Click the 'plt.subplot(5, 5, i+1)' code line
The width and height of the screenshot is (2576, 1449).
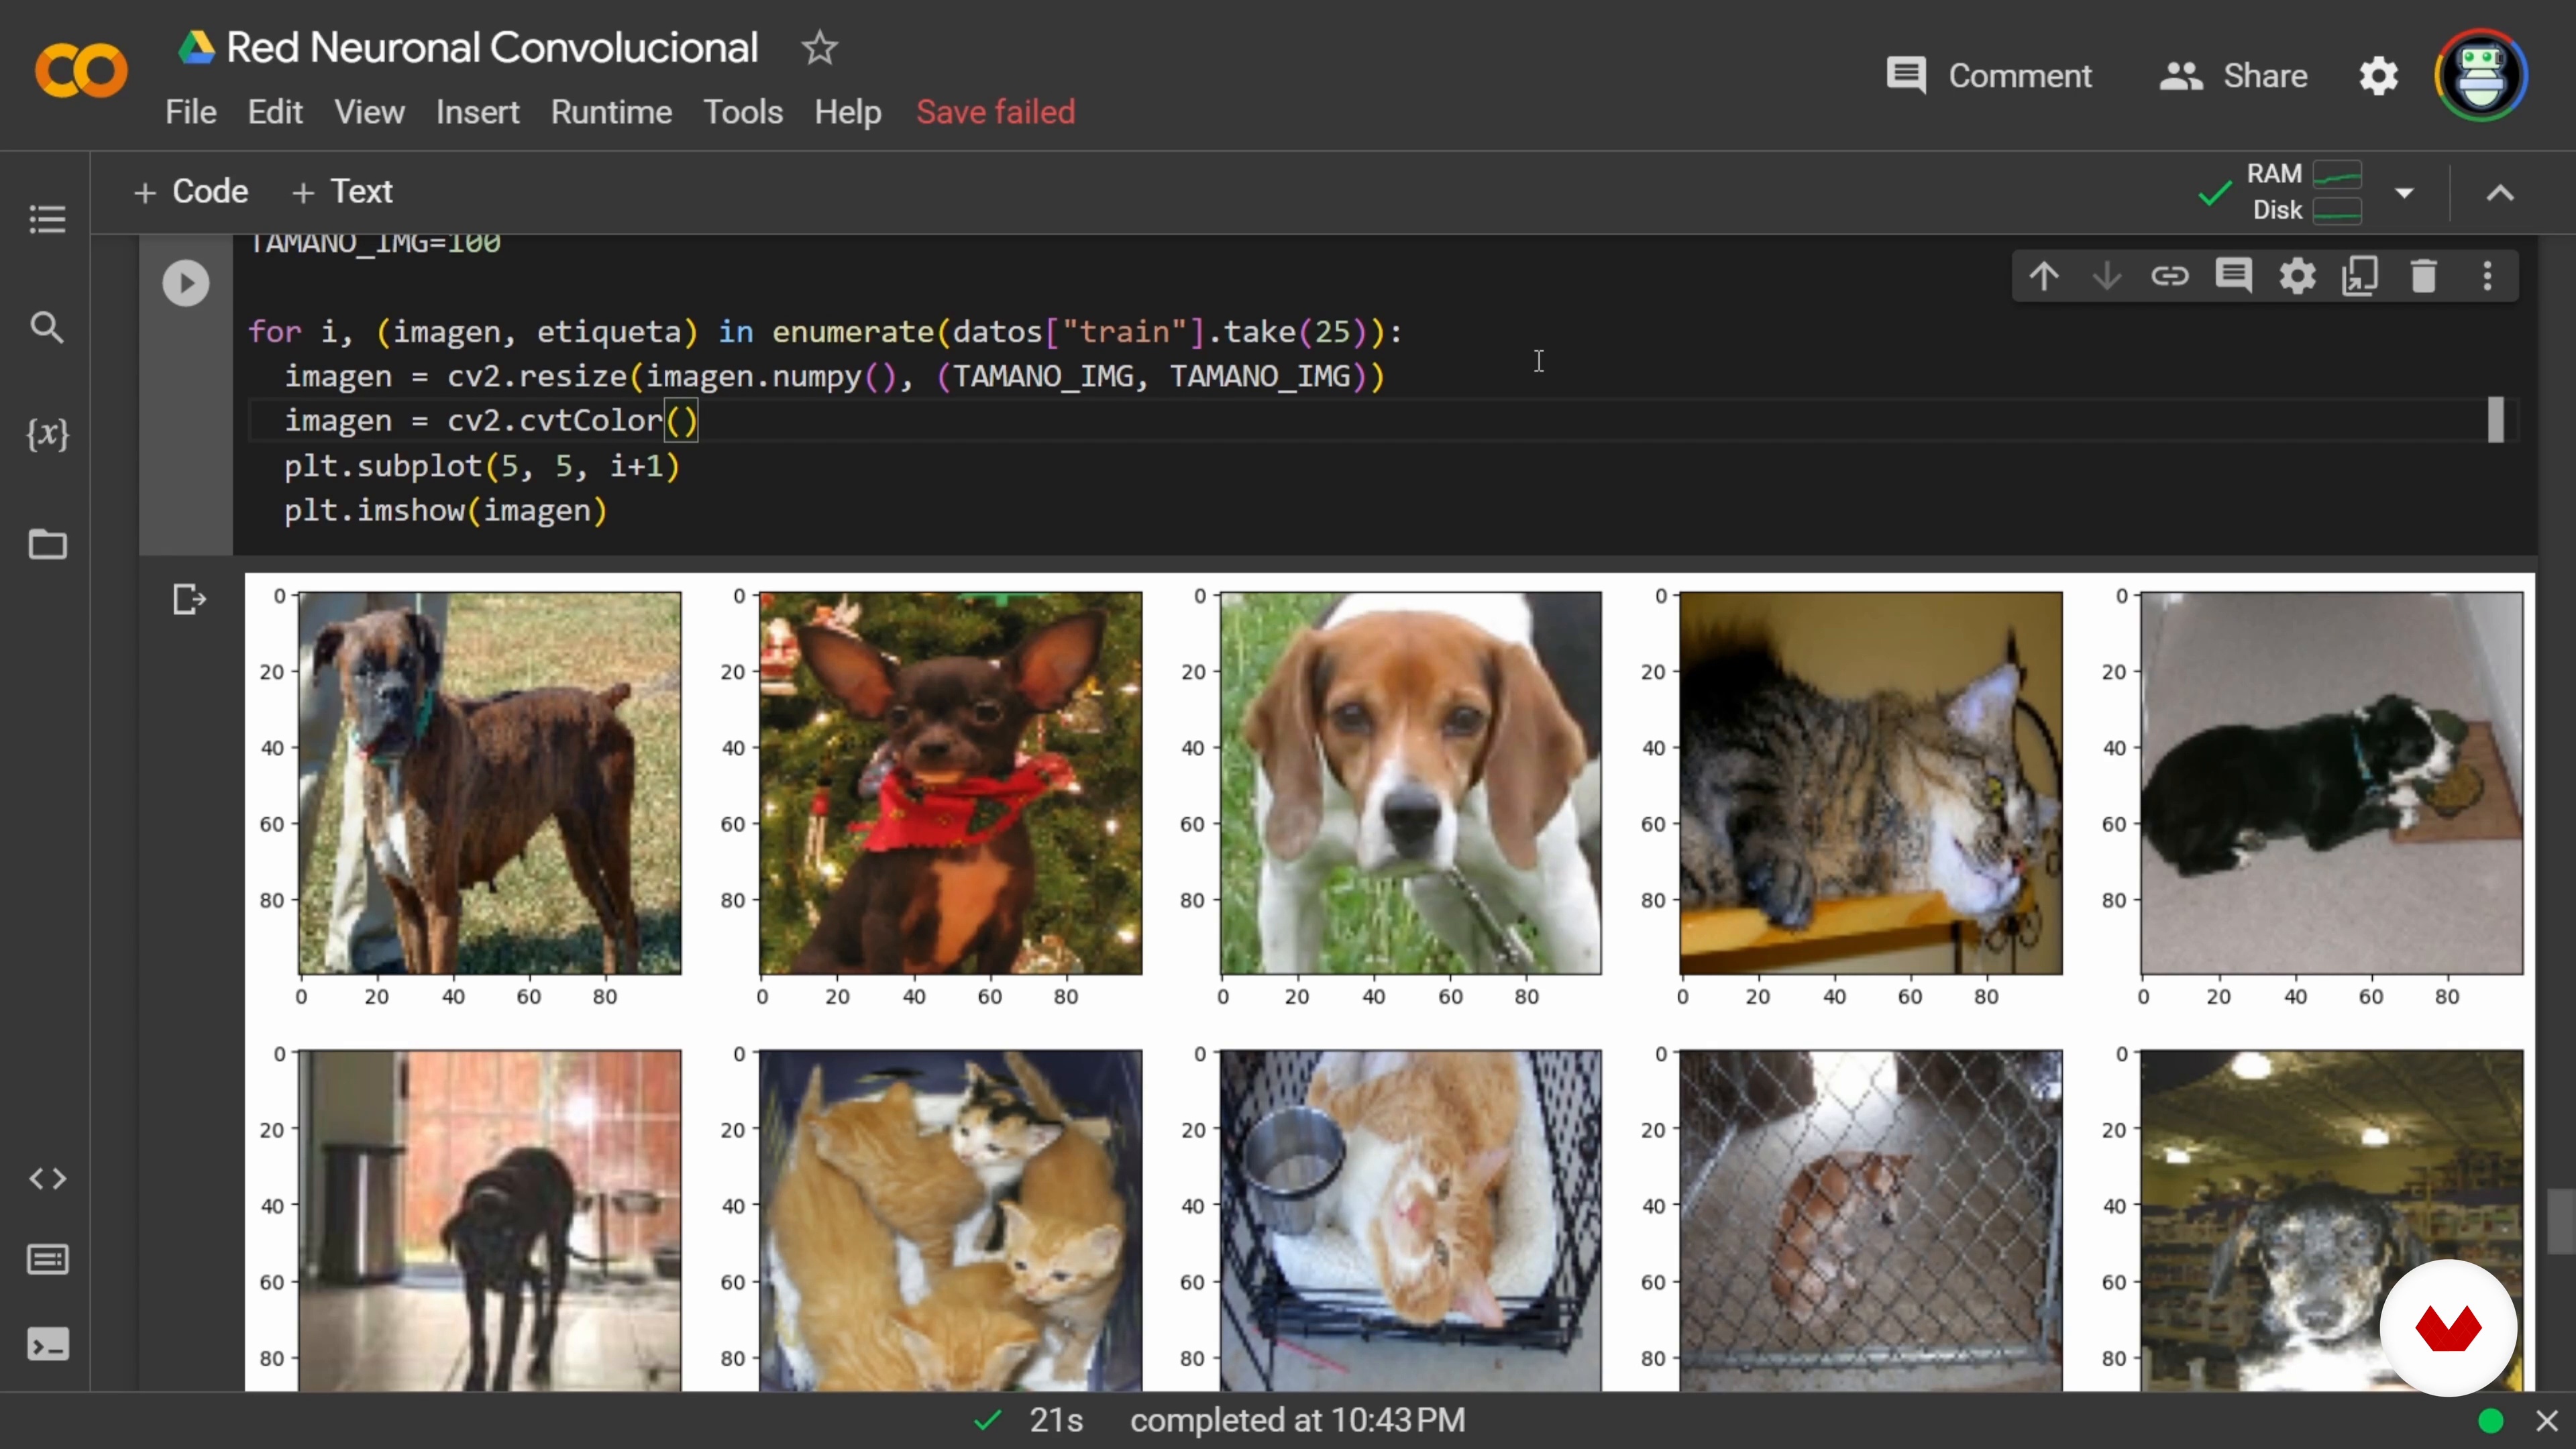(481, 466)
